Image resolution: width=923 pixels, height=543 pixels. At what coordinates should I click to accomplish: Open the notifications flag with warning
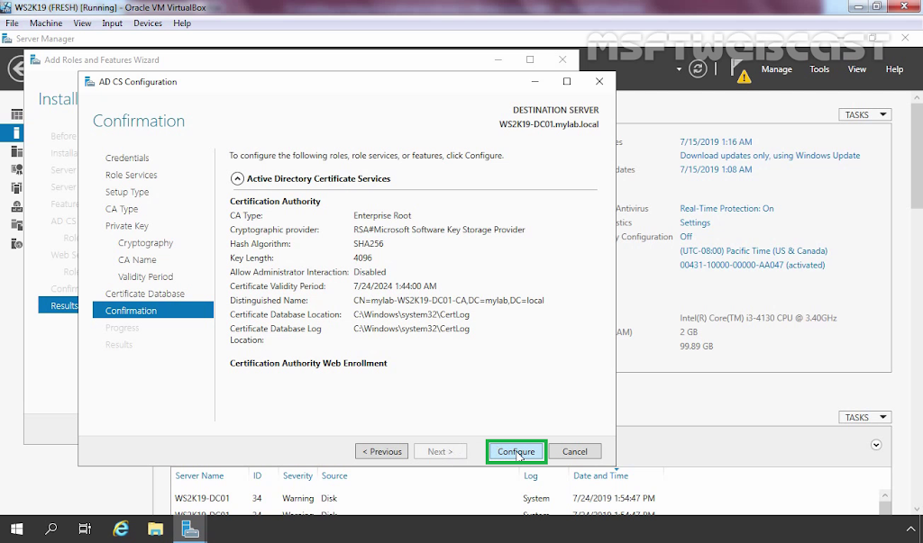tap(741, 70)
